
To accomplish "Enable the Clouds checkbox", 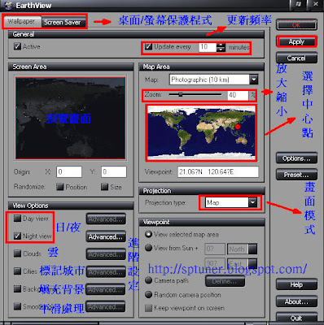I will click(17, 253).
